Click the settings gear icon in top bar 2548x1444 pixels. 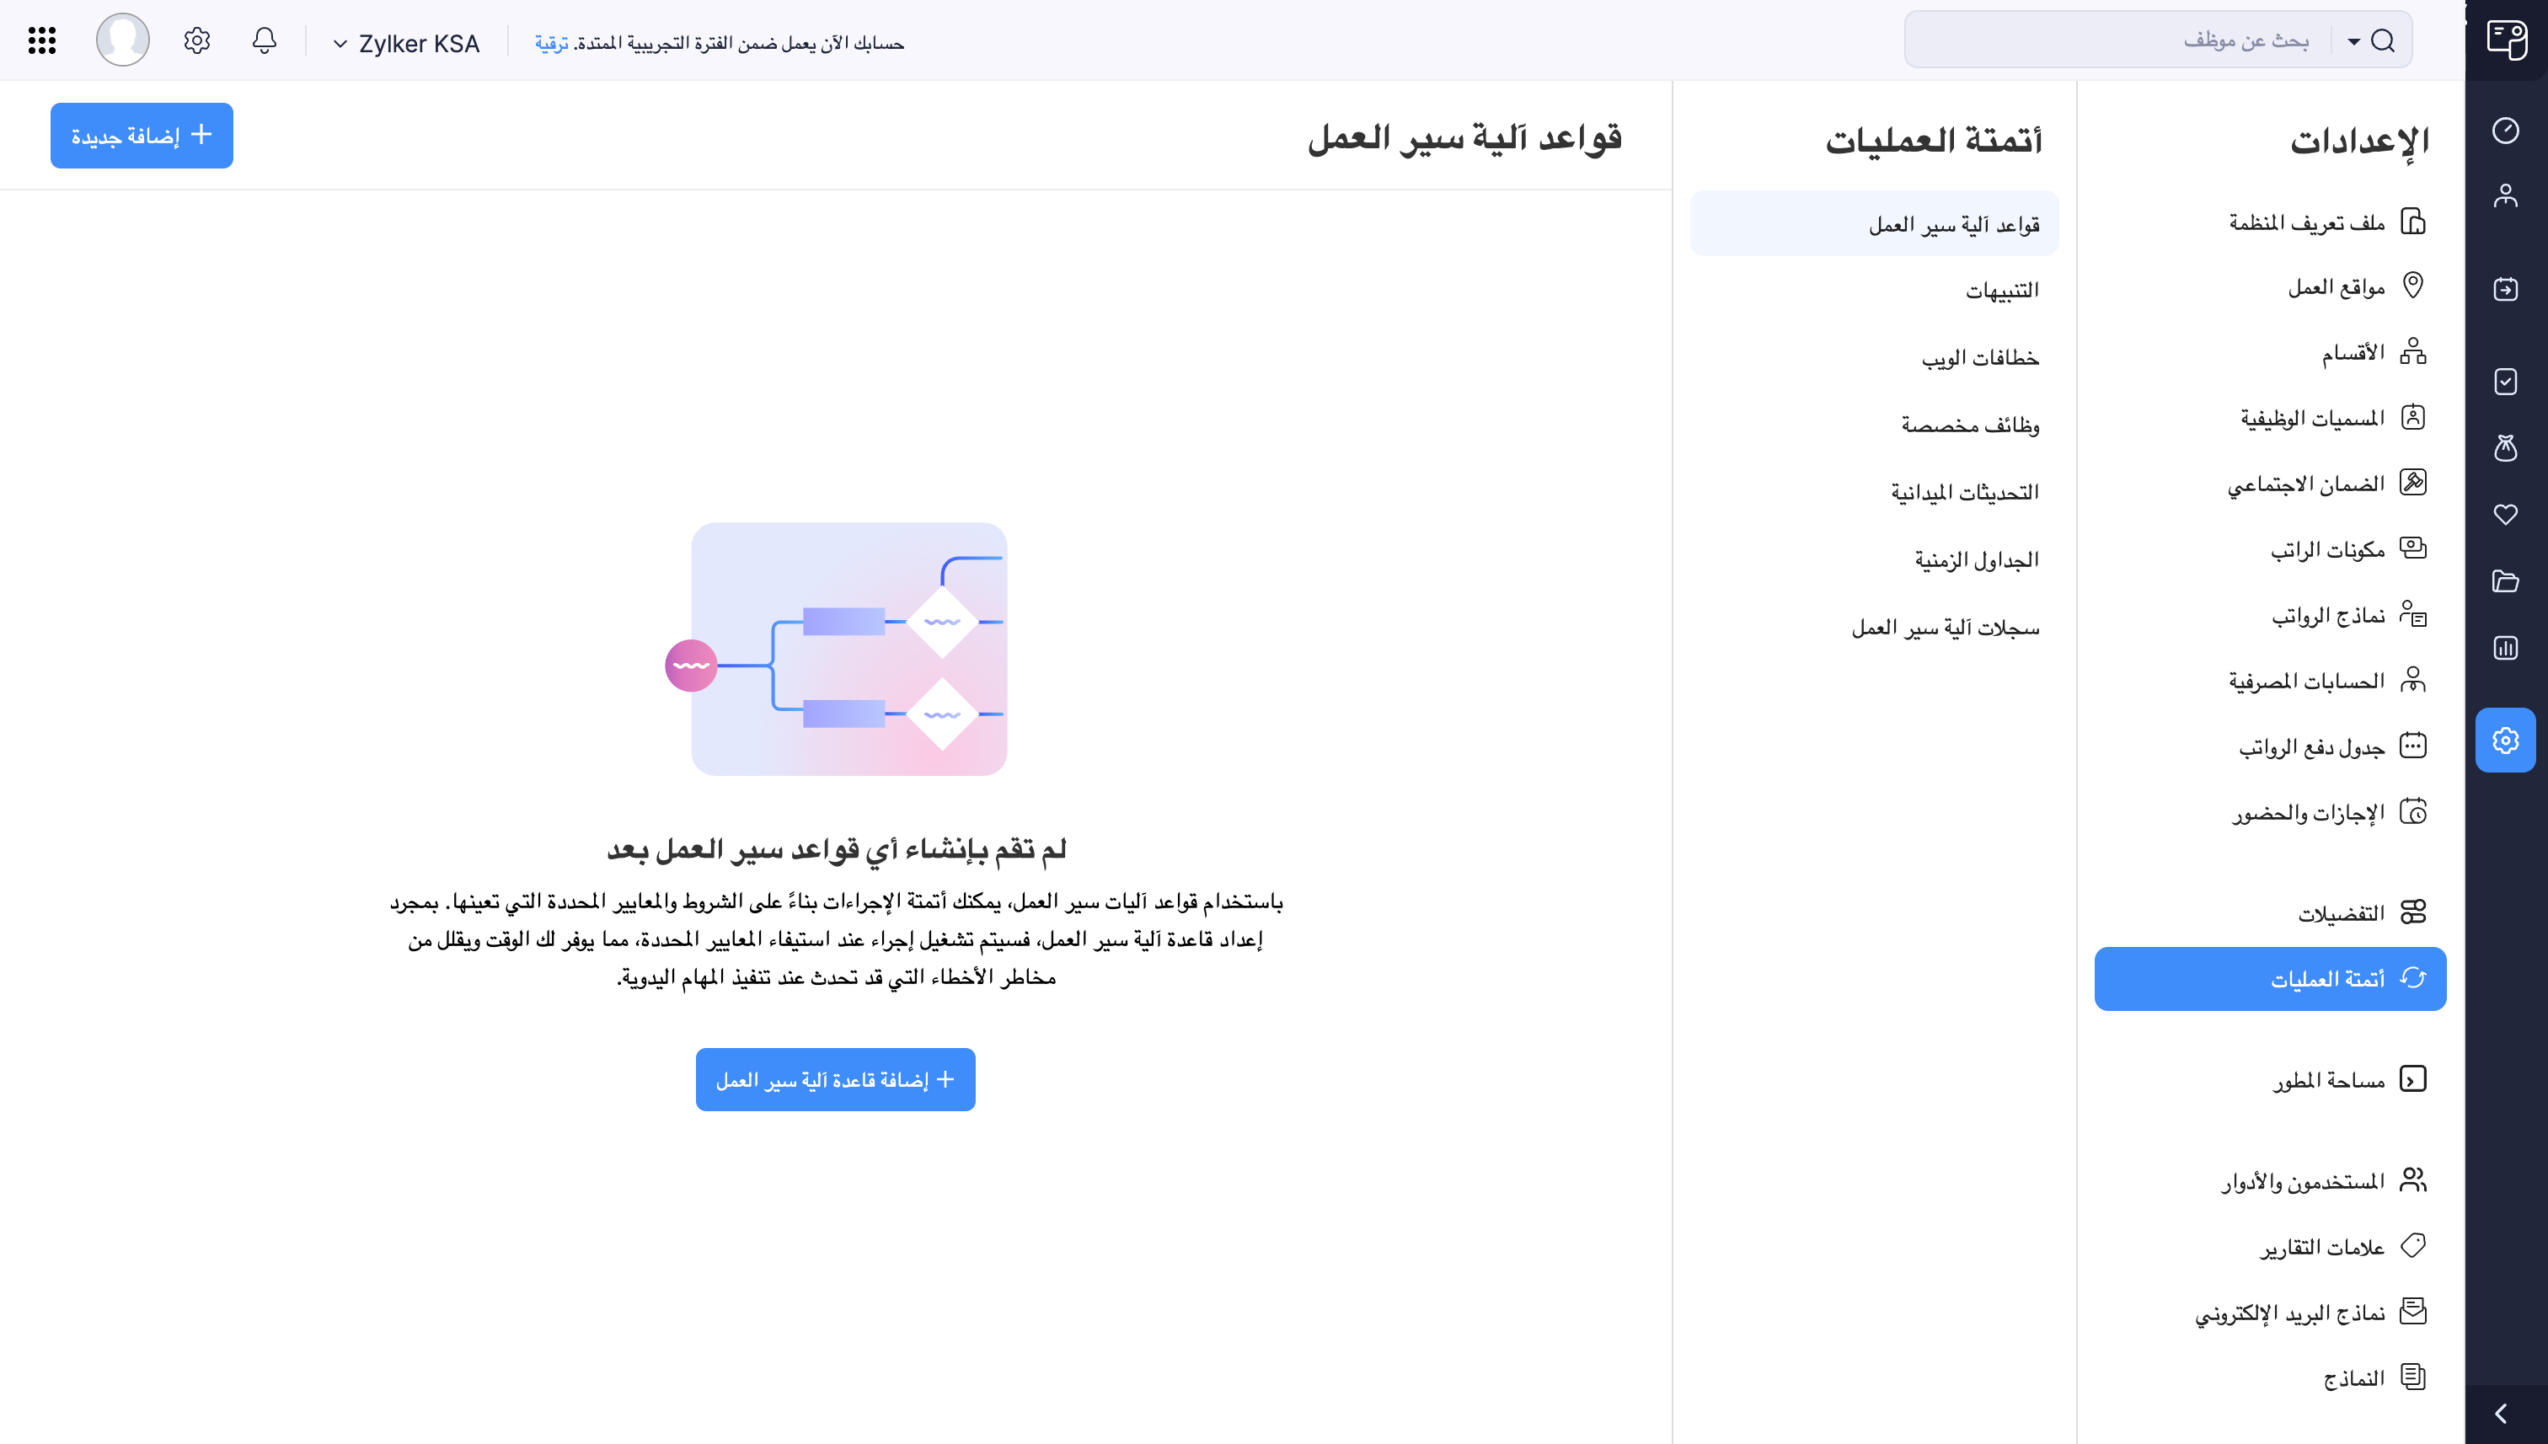point(195,40)
